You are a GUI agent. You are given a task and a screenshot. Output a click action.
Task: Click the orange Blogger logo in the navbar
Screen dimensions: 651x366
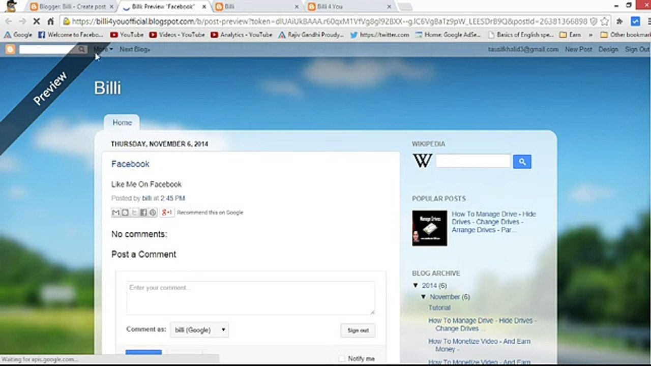click(x=10, y=49)
